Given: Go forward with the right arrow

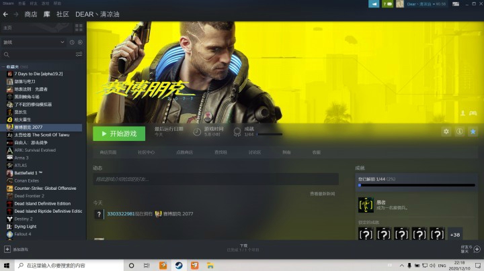Looking at the screenshot, I should [x=16, y=14].
